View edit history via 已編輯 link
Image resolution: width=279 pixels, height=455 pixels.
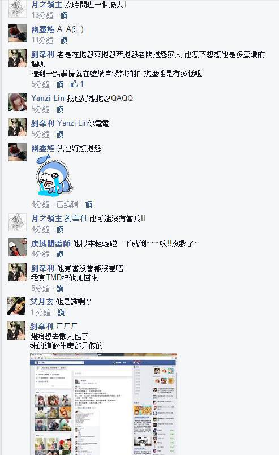coord(67,204)
